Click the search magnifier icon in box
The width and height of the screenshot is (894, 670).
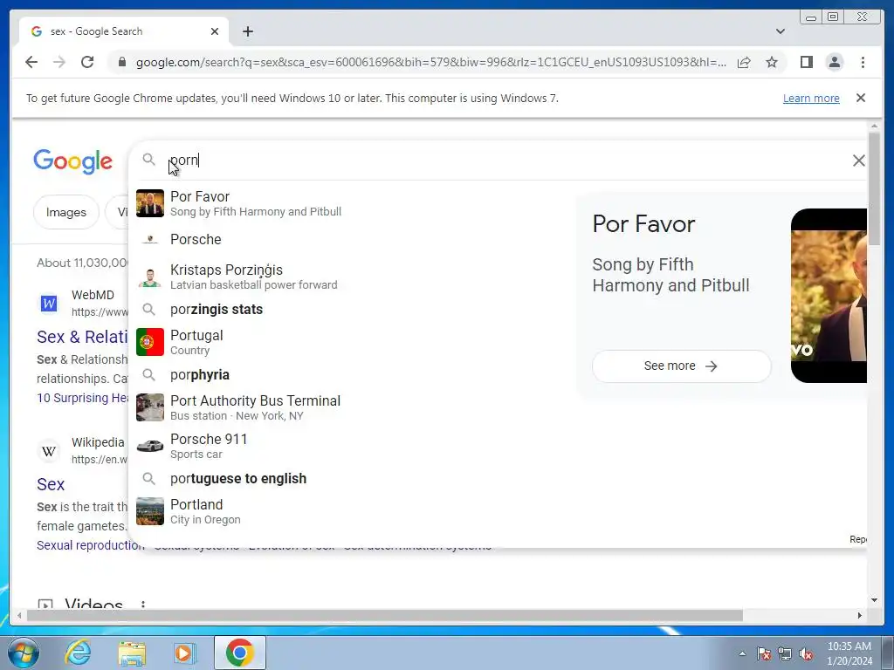coord(148,160)
